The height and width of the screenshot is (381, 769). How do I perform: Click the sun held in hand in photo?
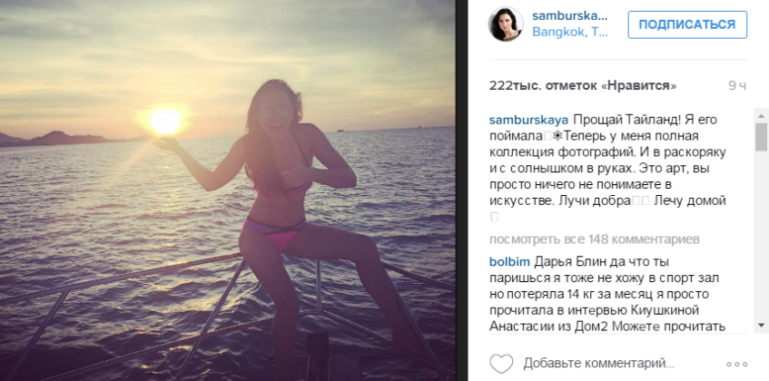click(165, 122)
